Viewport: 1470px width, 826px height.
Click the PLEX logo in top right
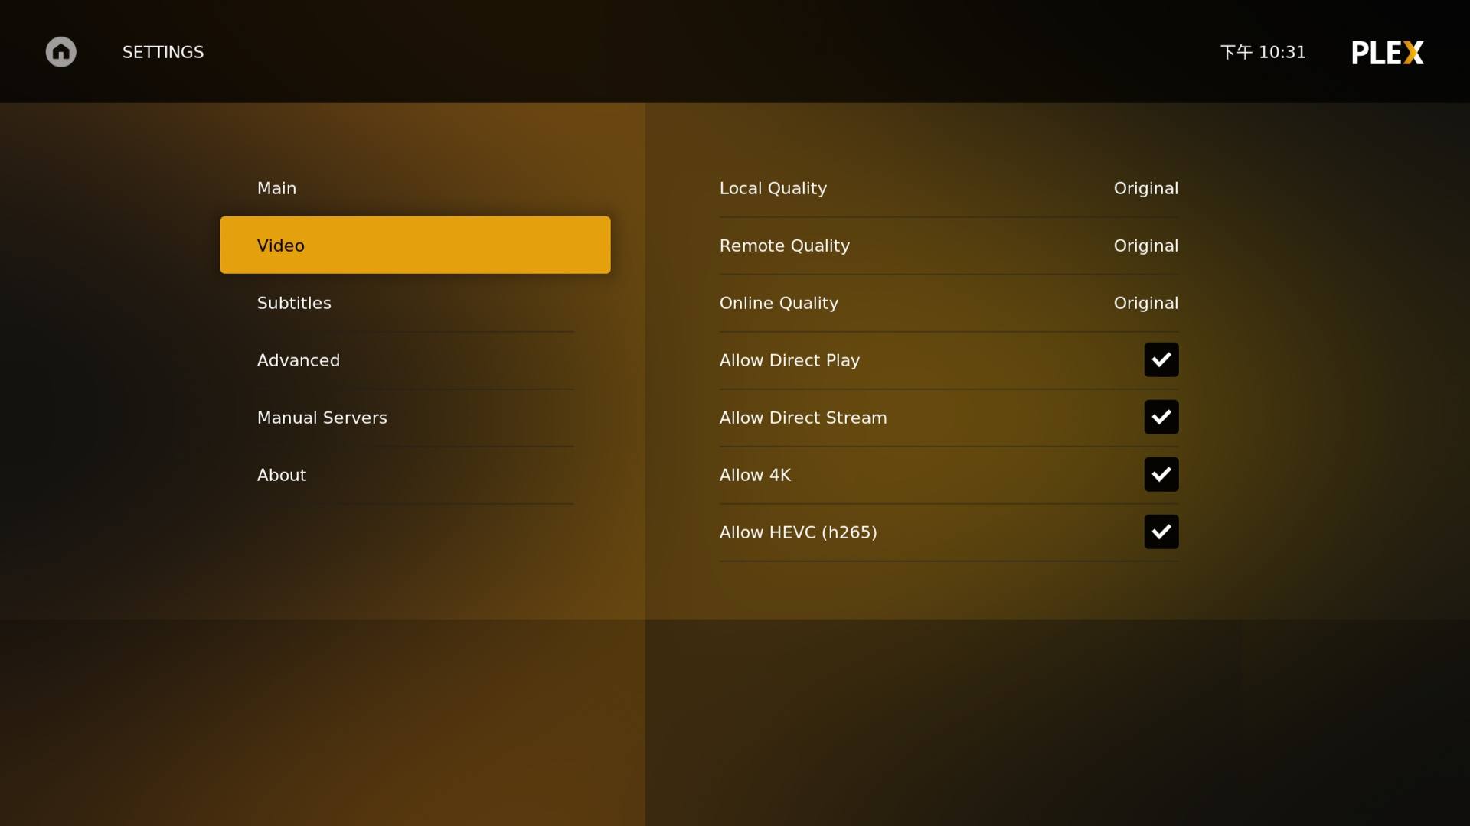1388,51
